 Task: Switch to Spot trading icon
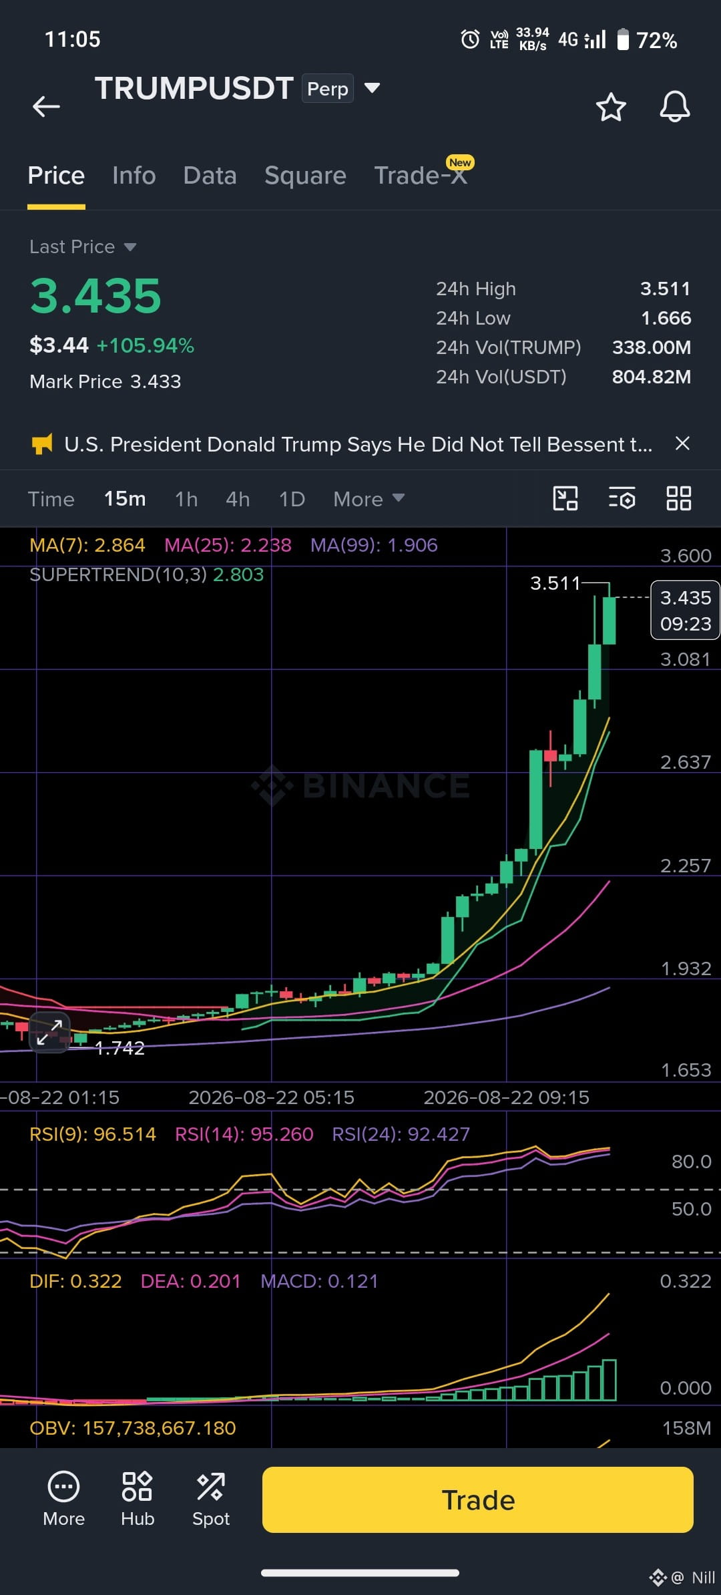[x=210, y=1499]
